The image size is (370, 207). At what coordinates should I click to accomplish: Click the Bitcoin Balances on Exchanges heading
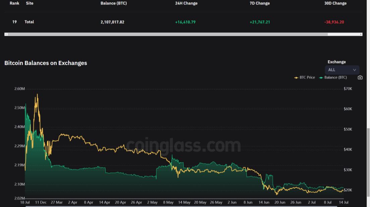point(46,63)
